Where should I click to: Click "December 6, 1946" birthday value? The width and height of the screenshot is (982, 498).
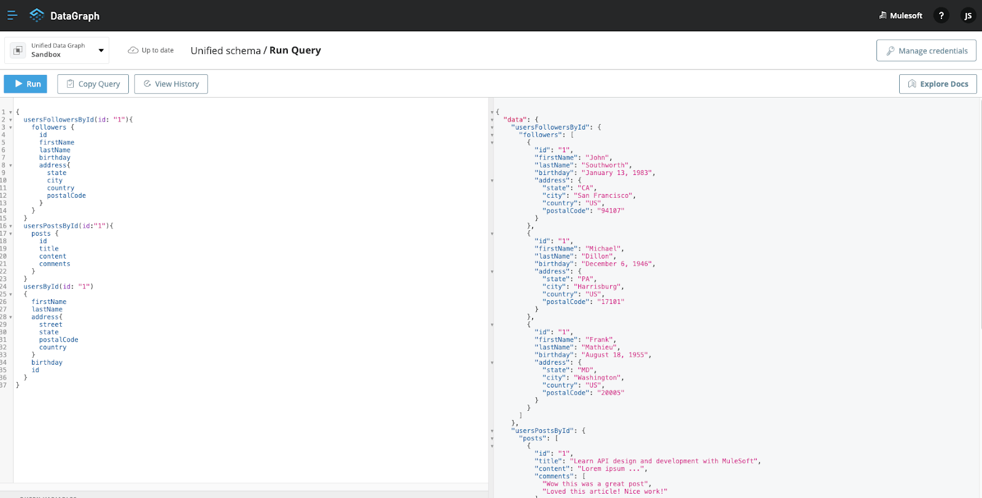(617, 264)
